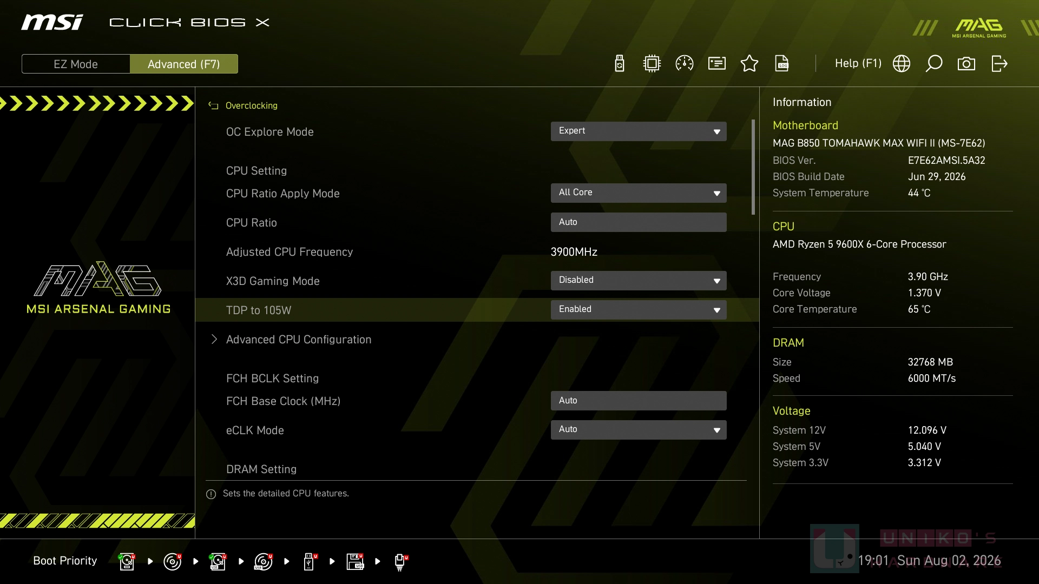
Task: Click the System 12V value 12.096 V
Action: (x=927, y=430)
